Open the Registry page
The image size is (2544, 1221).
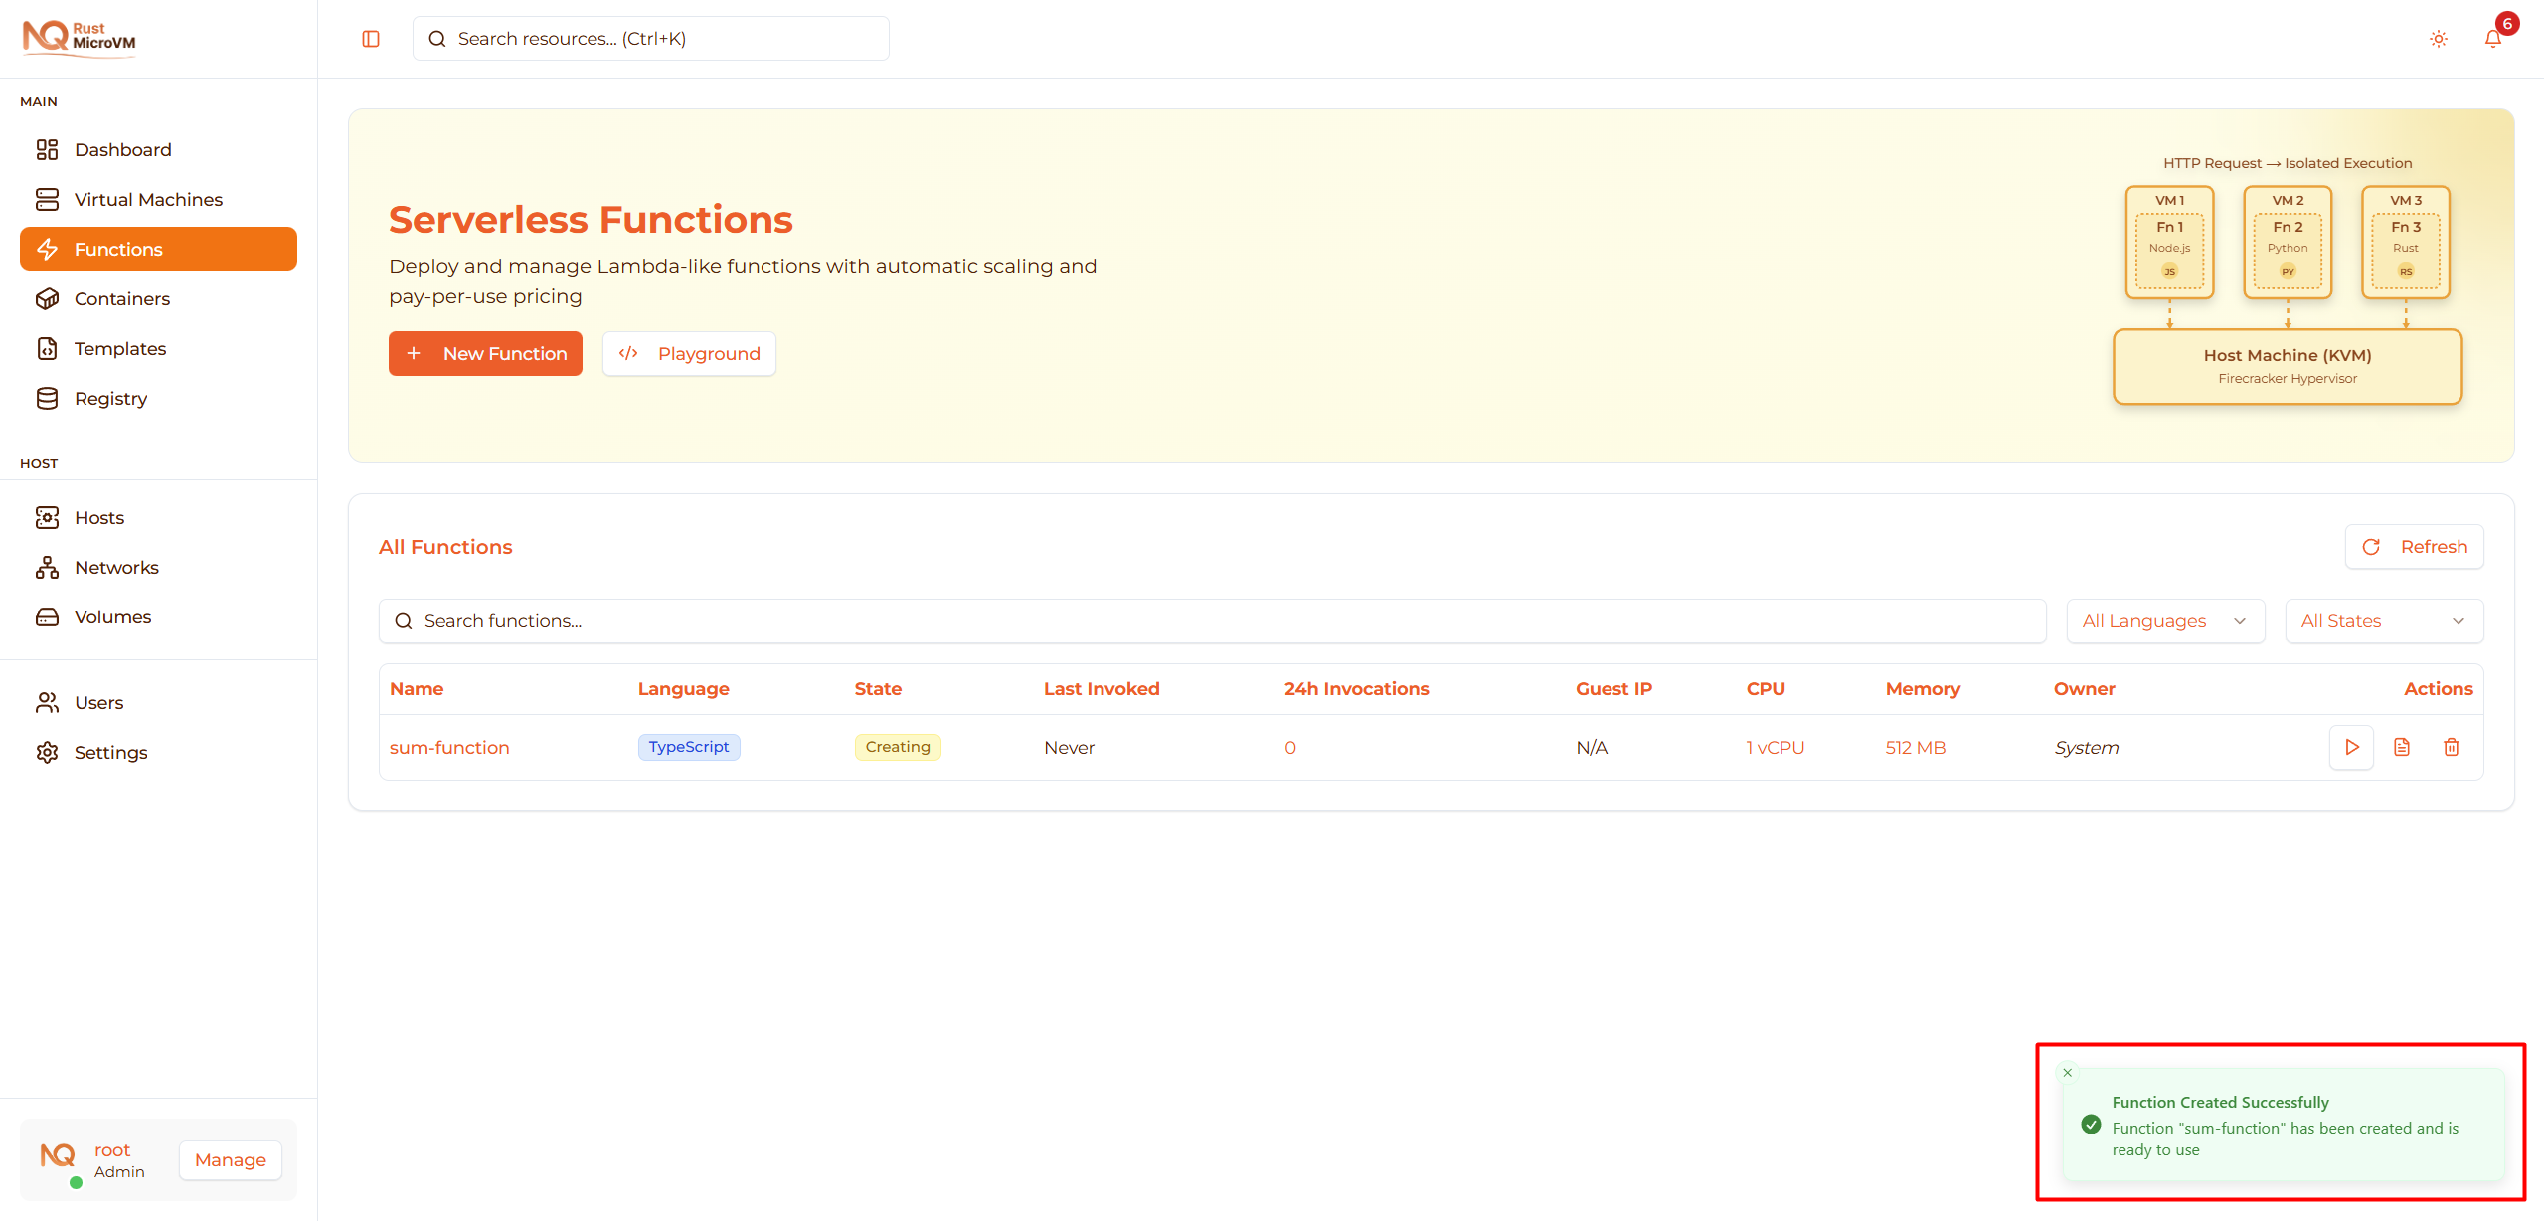pyautogui.click(x=110, y=398)
